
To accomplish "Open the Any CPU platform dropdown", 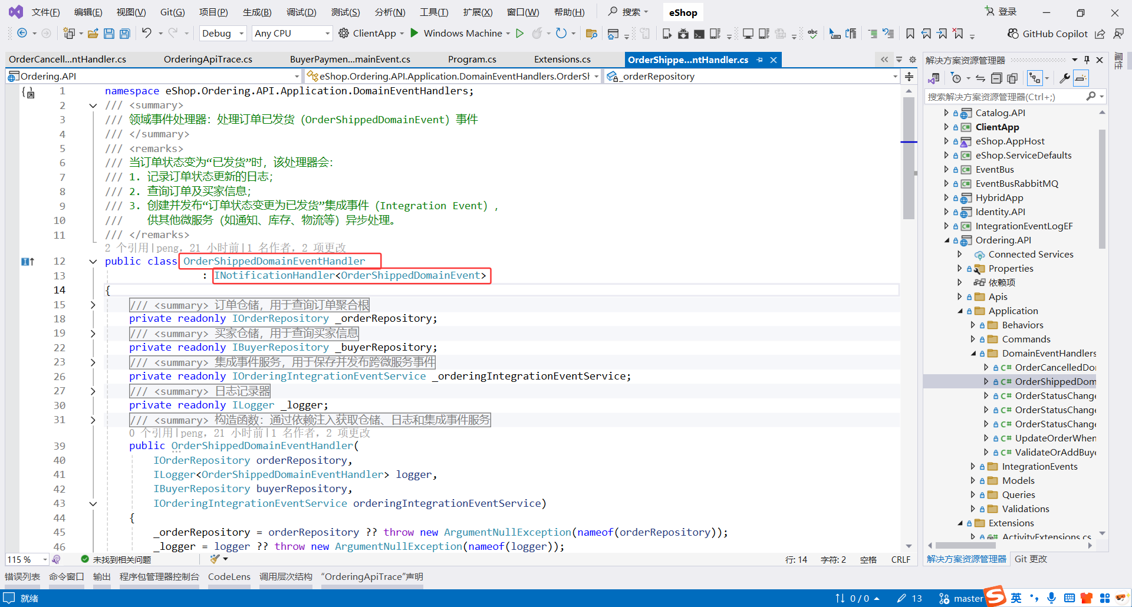I will tap(292, 34).
